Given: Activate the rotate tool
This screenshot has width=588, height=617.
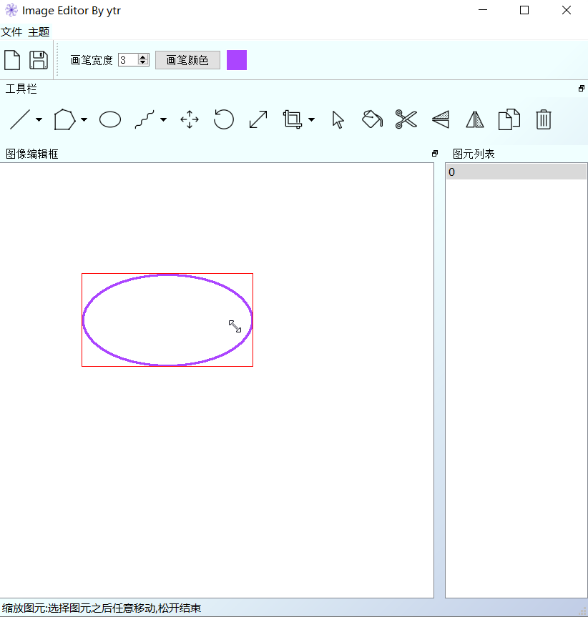Looking at the screenshot, I should point(224,119).
